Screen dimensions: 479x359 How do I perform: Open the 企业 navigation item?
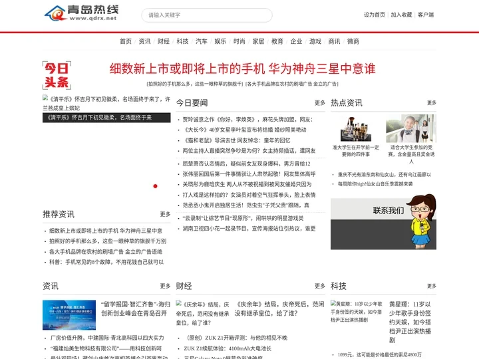point(296,41)
